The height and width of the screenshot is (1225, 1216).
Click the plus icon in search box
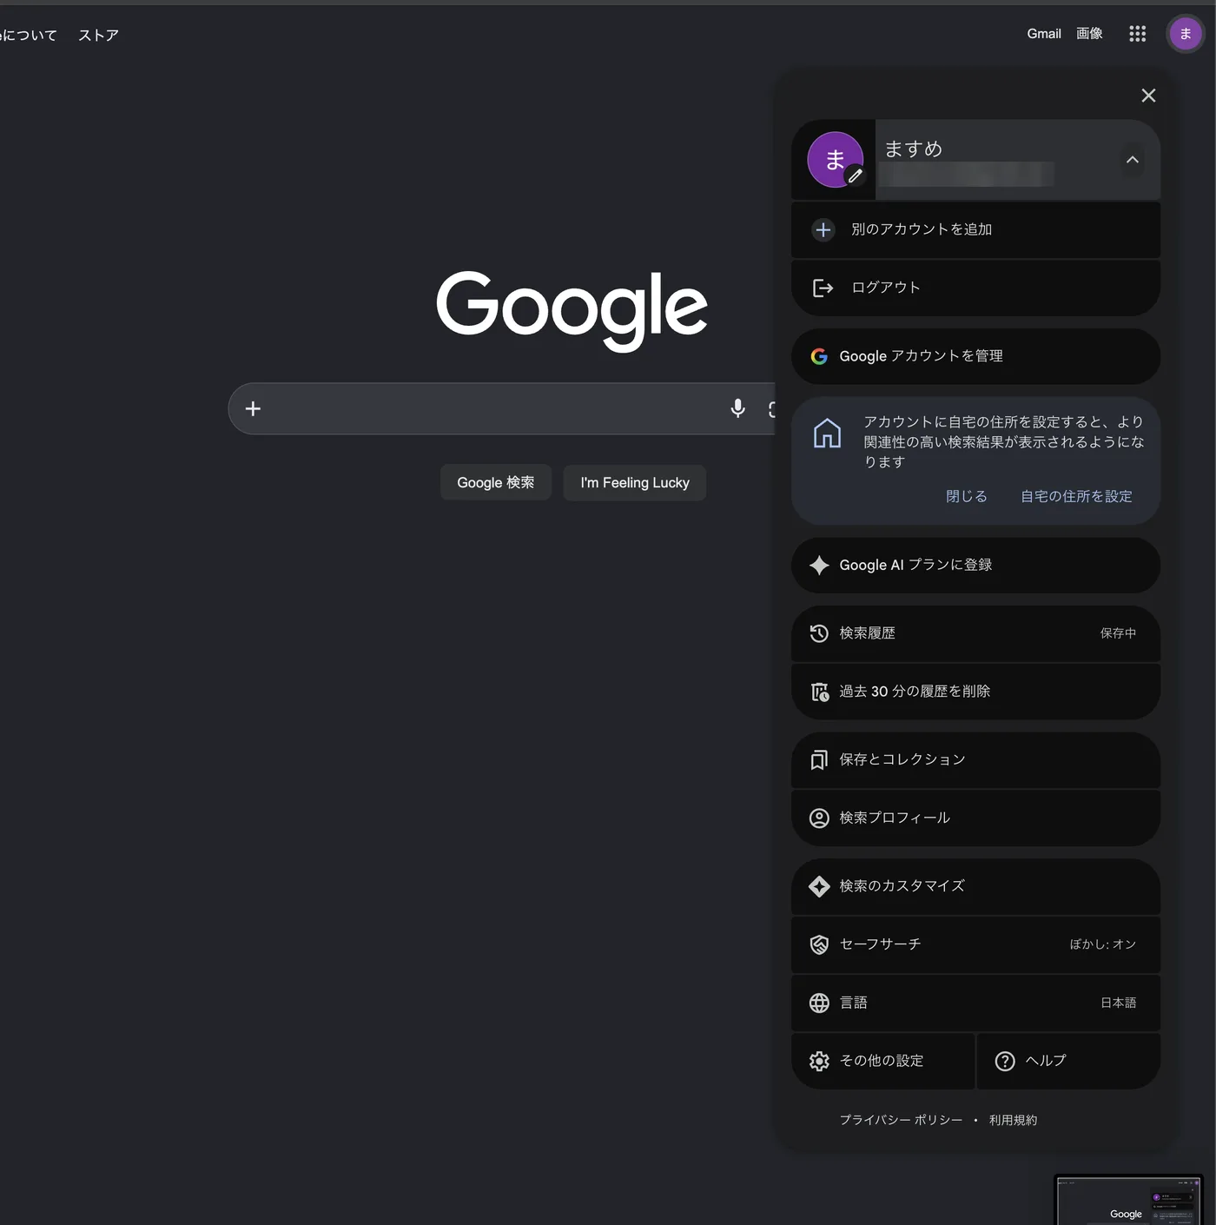[253, 408]
